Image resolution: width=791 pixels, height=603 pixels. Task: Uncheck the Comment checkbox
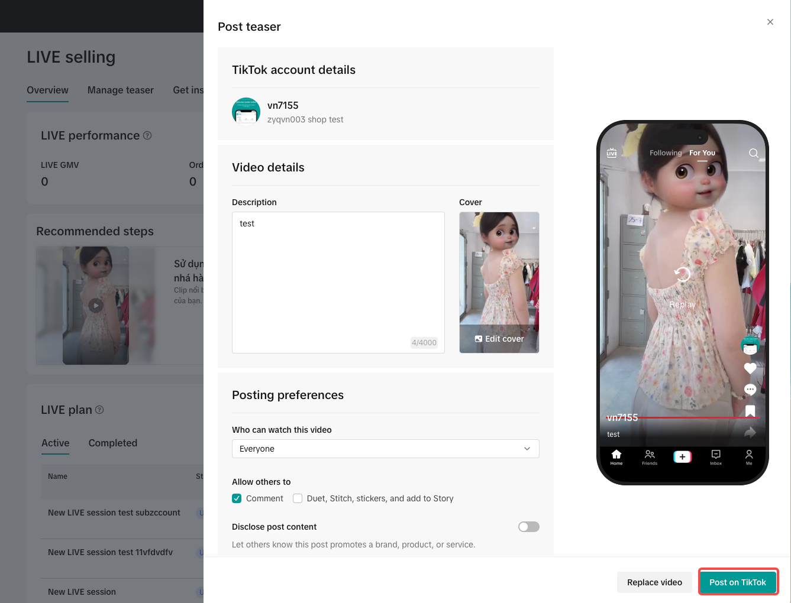pos(237,498)
